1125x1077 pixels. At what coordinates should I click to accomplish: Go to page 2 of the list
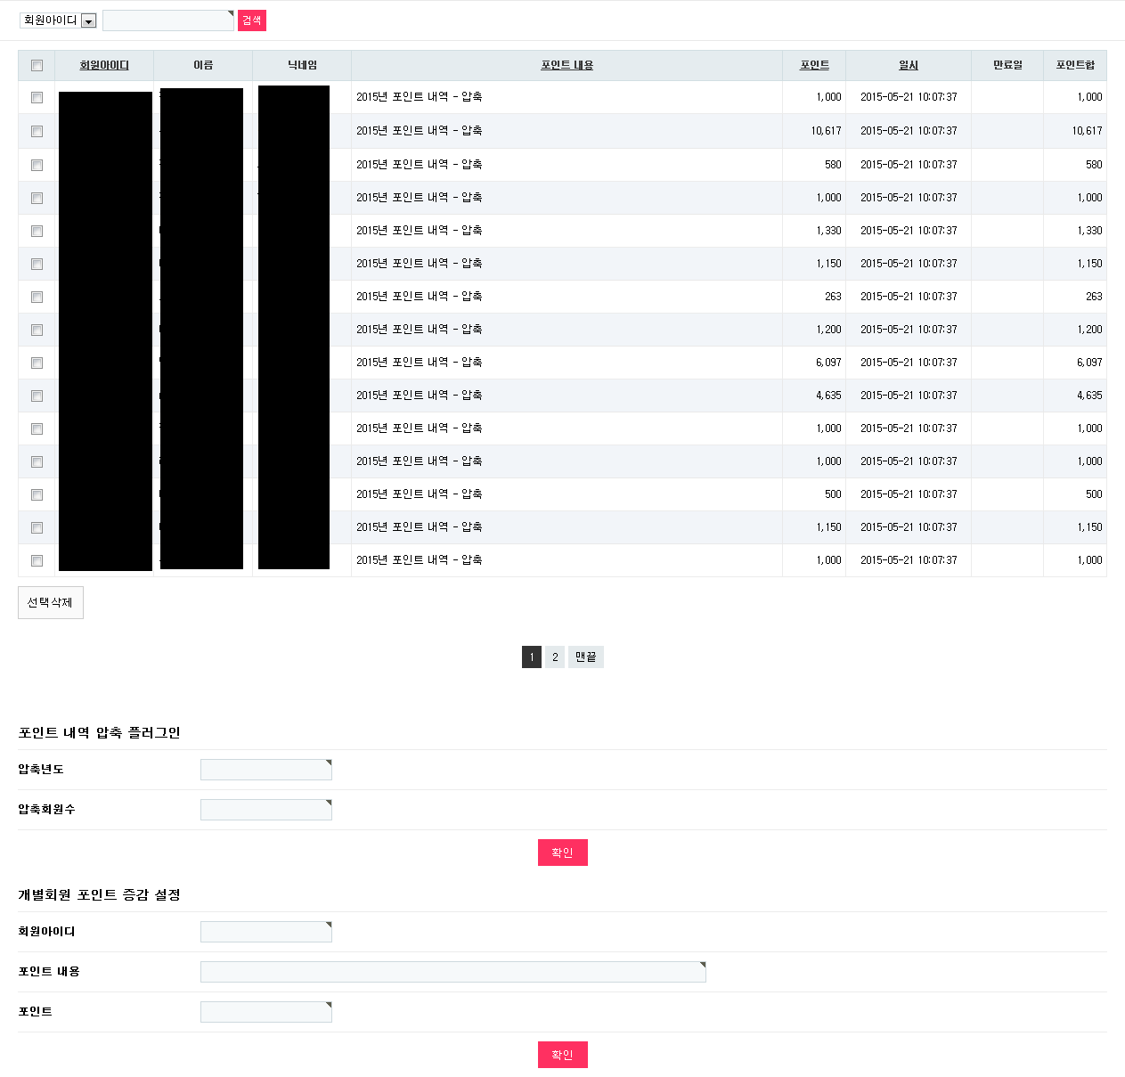555,657
